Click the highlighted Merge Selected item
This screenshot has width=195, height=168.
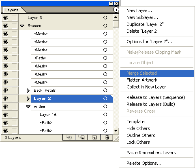point(157,73)
